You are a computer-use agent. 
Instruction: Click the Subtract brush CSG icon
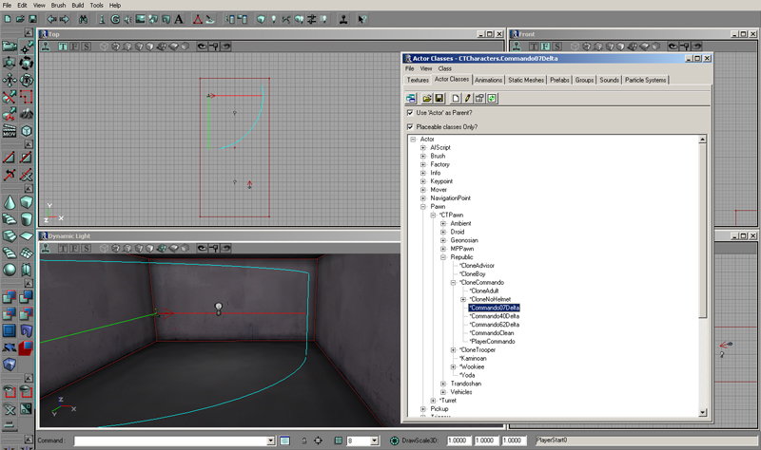[x=27, y=296]
